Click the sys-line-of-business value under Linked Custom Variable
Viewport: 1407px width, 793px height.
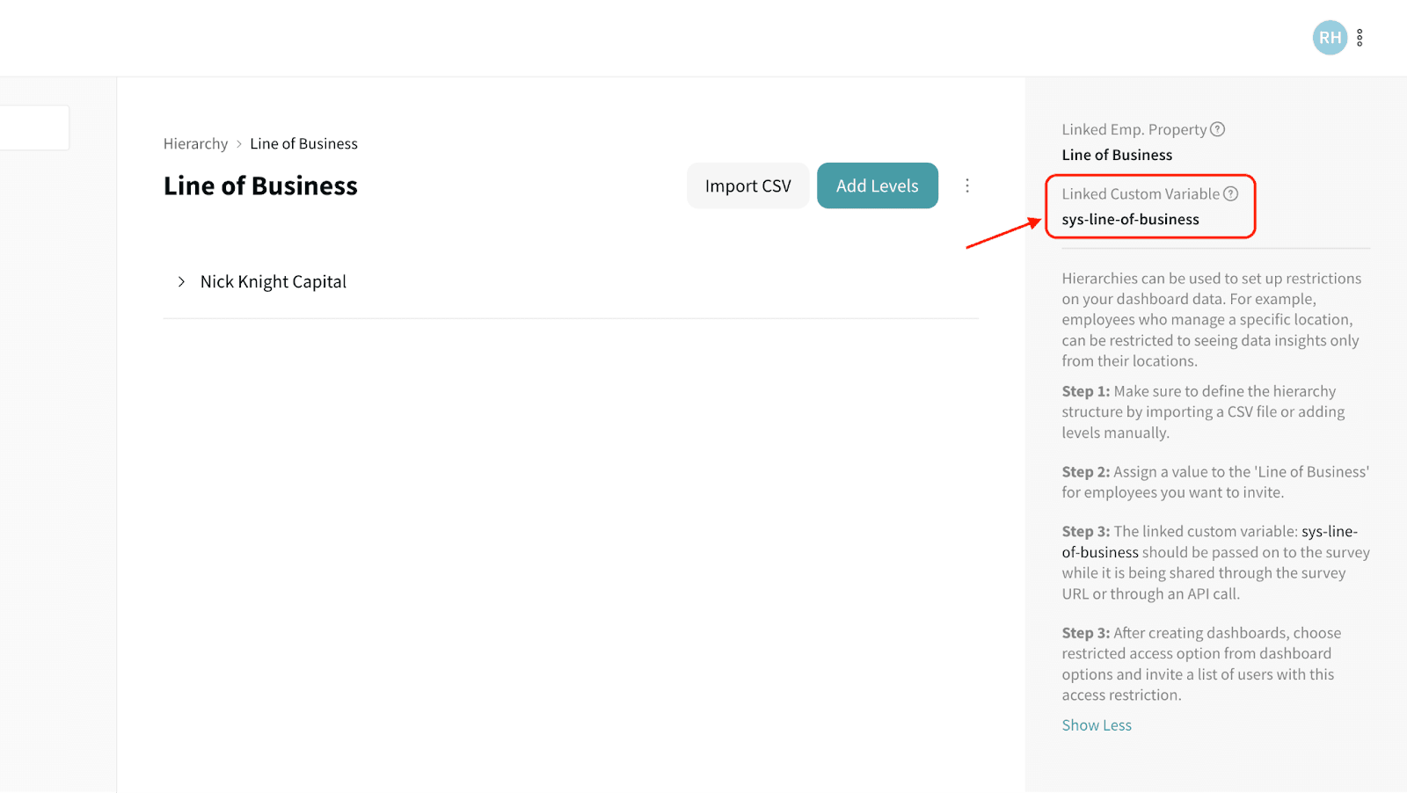(x=1130, y=219)
